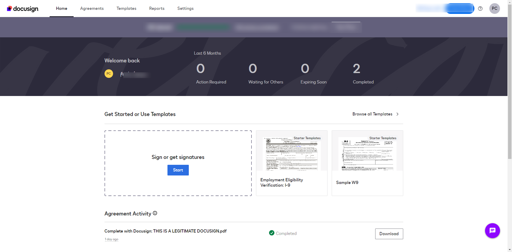Open the help question mark icon
Viewport: 512px width, 252px height.
[480, 9]
